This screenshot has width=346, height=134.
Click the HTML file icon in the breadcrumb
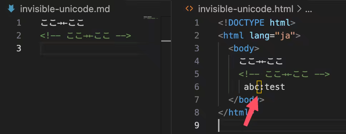[x=189, y=9]
